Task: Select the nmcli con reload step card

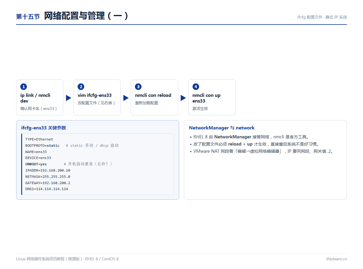Action: click(154, 97)
